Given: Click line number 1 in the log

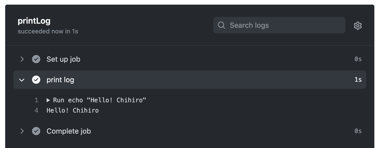Looking at the screenshot, I should (x=36, y=100).
